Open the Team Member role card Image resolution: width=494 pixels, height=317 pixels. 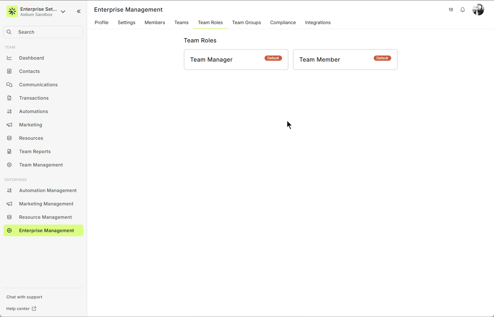[345, 60]
